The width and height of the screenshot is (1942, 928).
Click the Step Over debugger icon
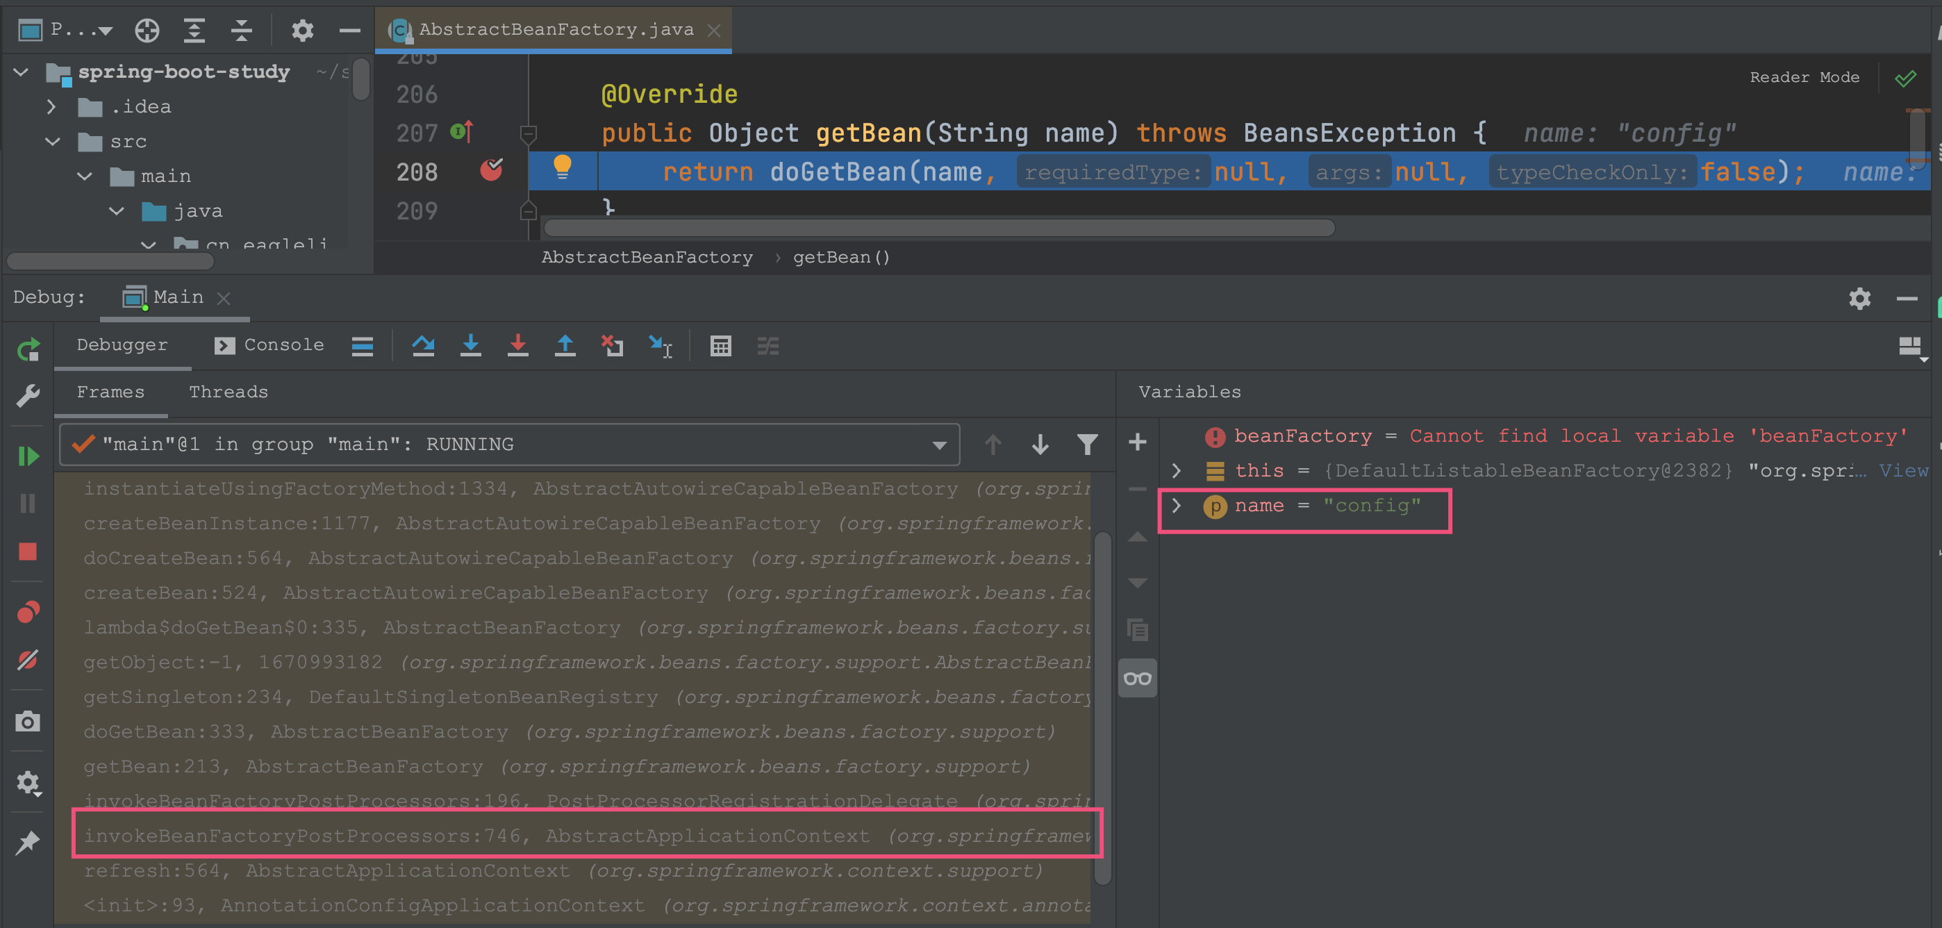coord(426,346)
